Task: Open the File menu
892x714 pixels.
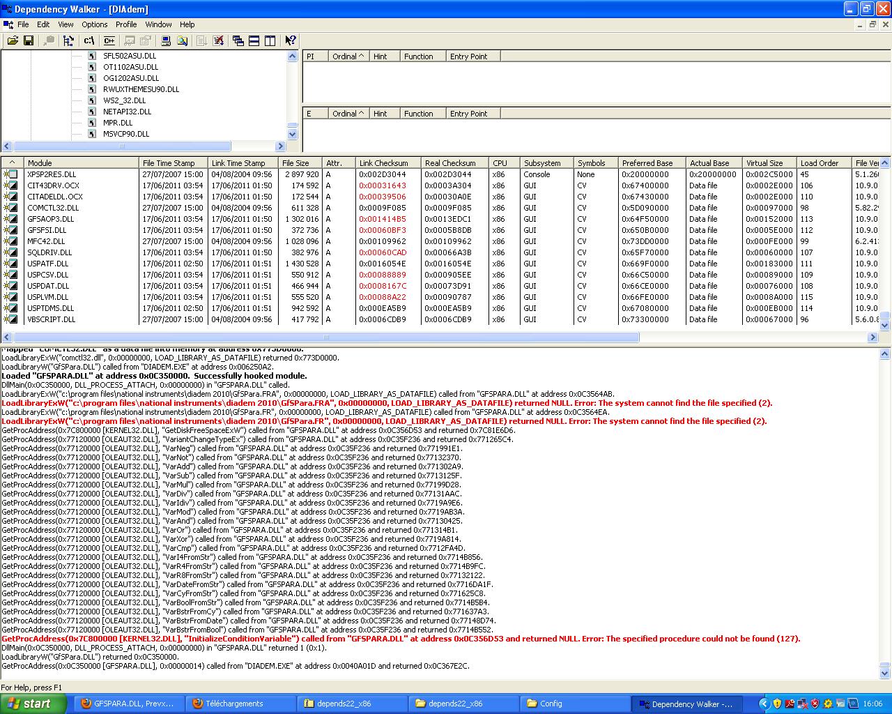Action: [x=23, y=24]
